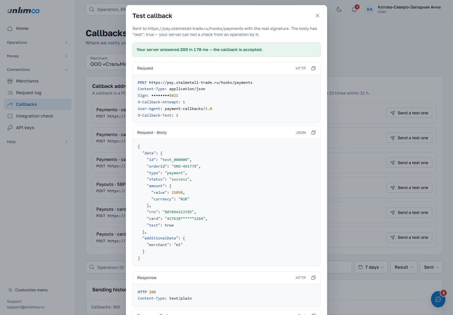Click the unlimco logo
The height and width of the screenshot is (315, 453).
click(x=23, y=10)
